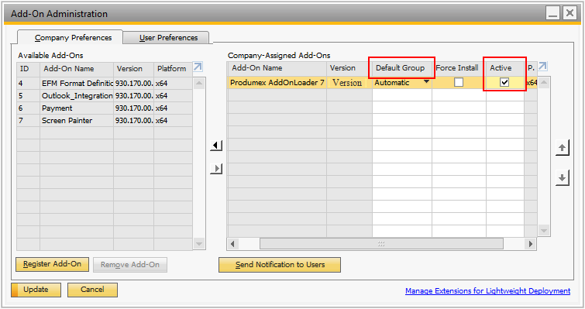Click the disabled Remove Add-On button
This screenshot has width=585, height=309.
pos(130,265)
